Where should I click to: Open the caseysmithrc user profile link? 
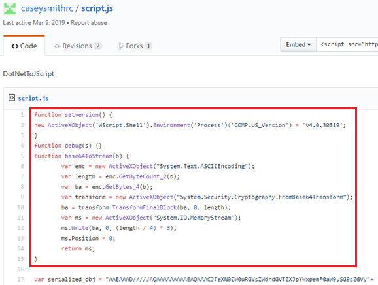coord(47,8)
